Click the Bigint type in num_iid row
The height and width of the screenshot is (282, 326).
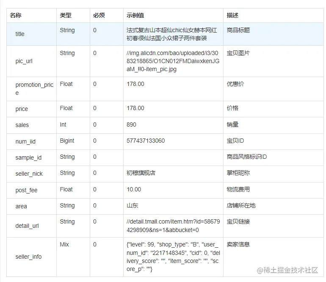pos(67,141)
